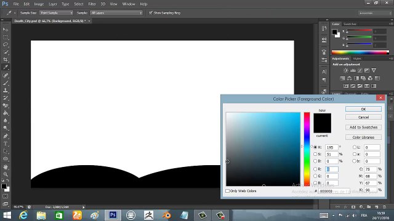Click the Brightness/Contrast adjustment icon
Viewport: 394px width, 221px height.
click(x=346, y=71)
